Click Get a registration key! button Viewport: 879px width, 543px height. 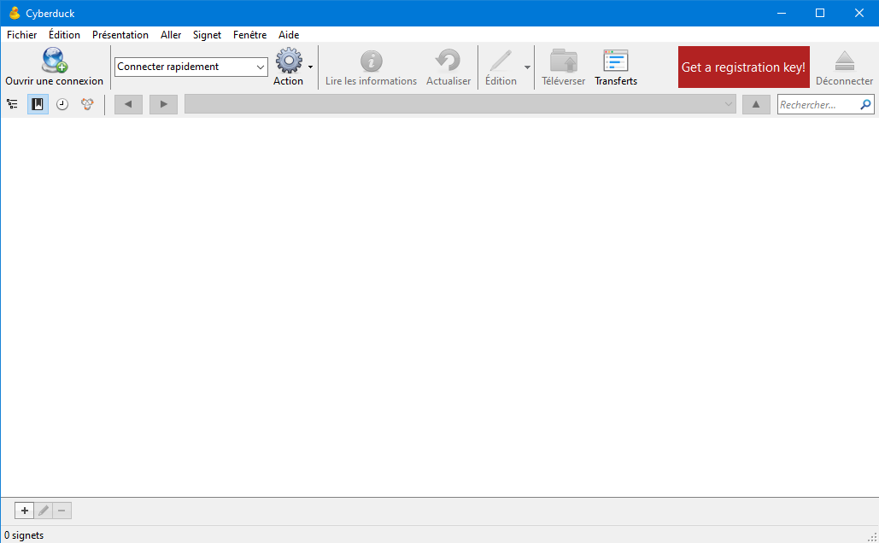point(744,67)
